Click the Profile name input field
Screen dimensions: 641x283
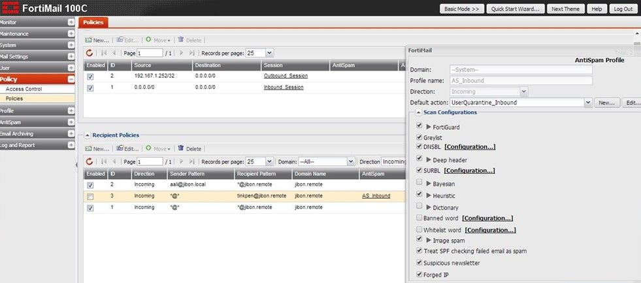pos(521,80)
